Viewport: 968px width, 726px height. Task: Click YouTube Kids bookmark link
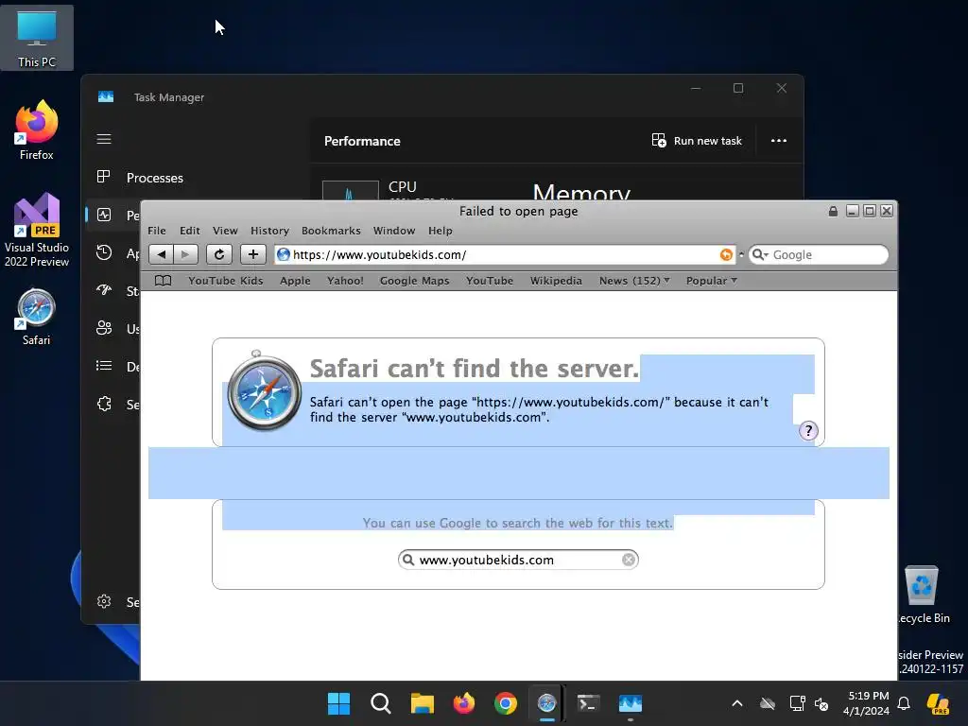click(x=225, y=280)
